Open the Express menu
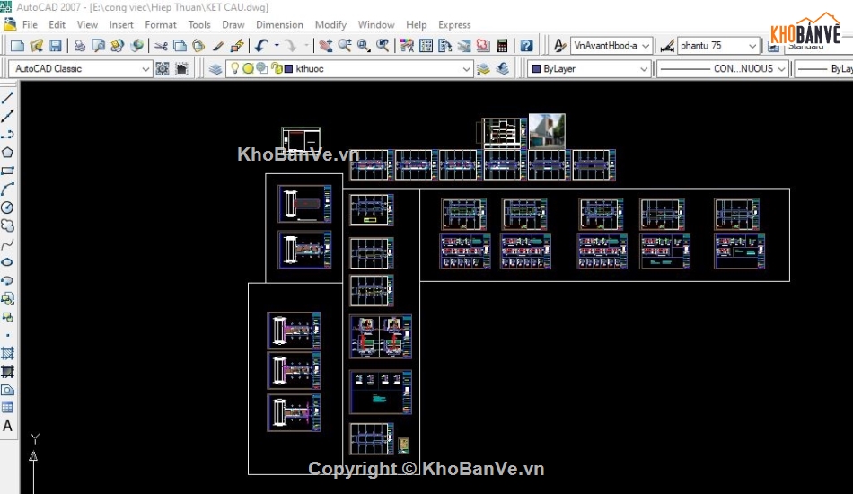 [454, 24]
